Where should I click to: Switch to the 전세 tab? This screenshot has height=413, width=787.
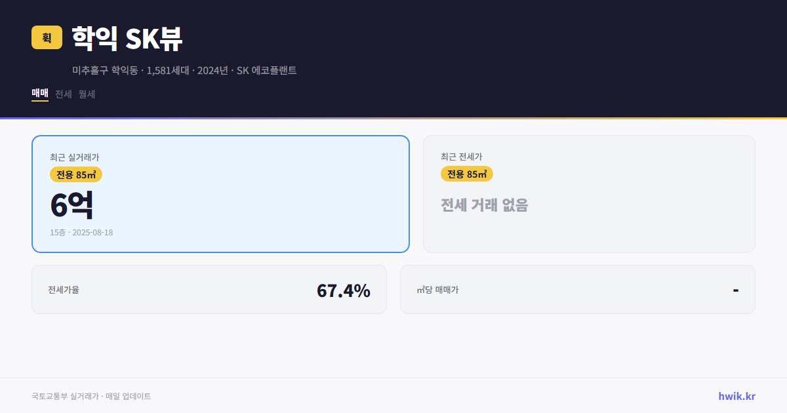coord(63,94)
